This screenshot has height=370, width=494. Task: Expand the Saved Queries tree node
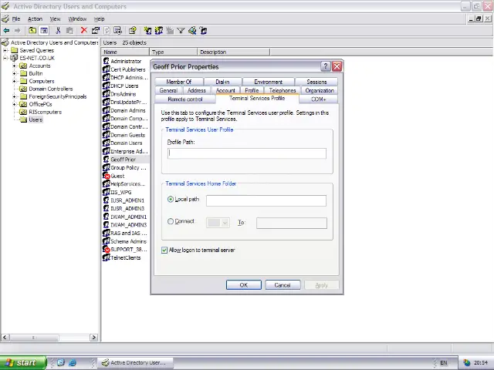(5, 50)
